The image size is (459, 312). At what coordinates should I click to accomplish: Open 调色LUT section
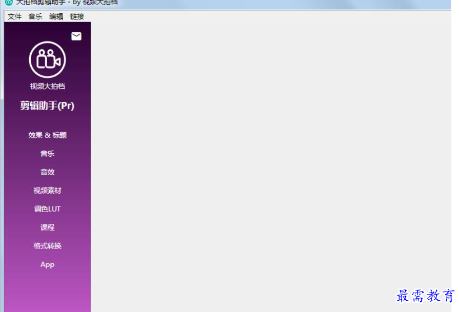47,209
